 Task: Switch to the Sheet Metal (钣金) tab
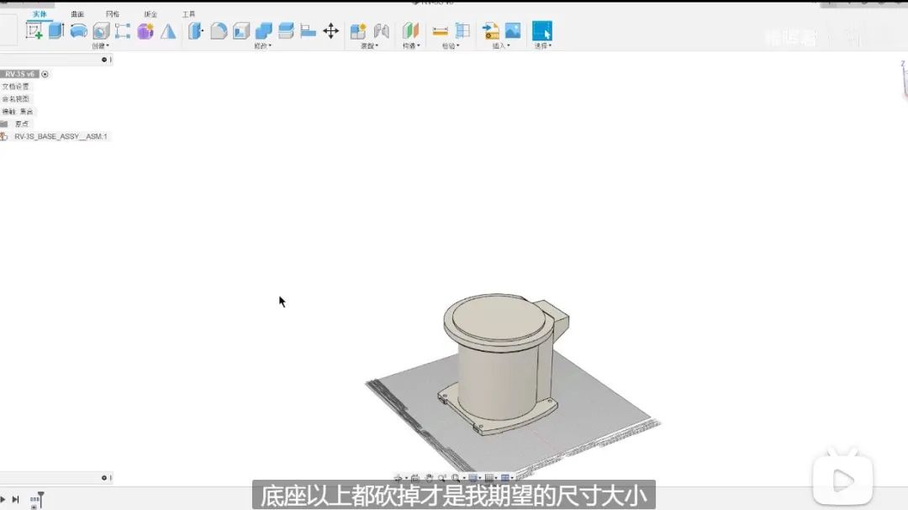(x=151, y=13)
